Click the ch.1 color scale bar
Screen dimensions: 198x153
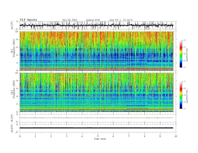[181, 54]
